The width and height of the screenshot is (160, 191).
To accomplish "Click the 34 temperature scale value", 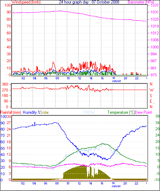I will [158, 123].
